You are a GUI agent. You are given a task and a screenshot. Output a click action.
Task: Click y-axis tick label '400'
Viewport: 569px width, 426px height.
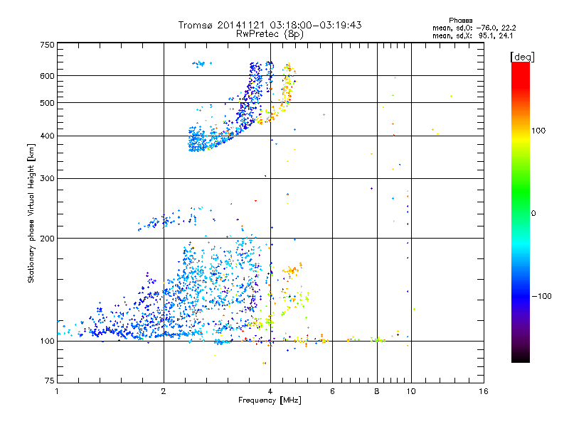[x=48, y=136]
